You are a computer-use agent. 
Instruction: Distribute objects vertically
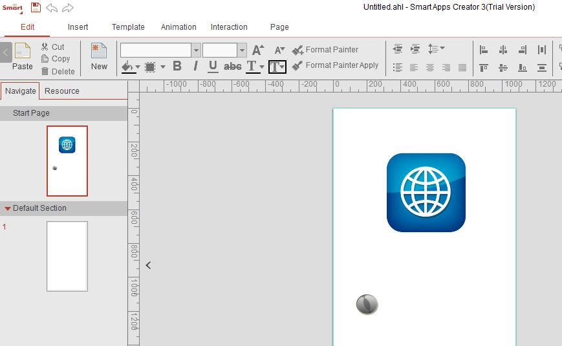click(542, 67)
